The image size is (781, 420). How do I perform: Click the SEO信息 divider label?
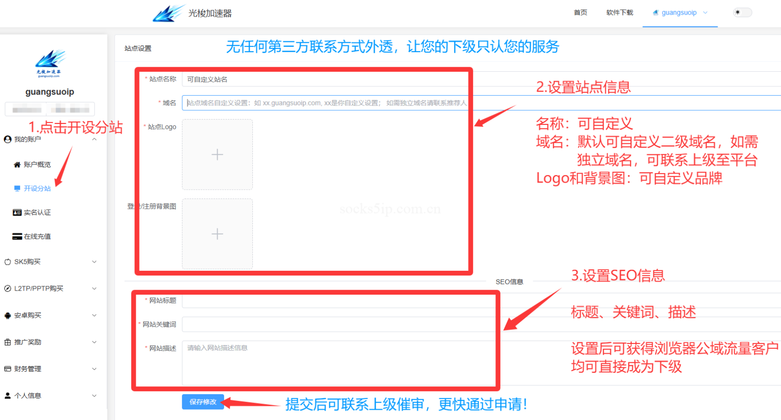tap(509, 282)
